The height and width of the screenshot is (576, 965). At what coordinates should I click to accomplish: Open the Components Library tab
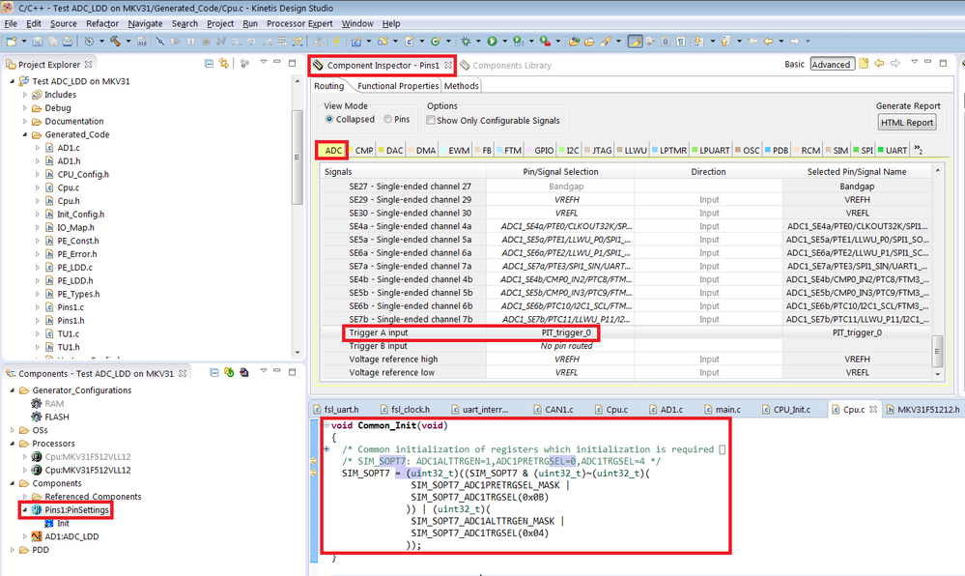(x=506, y=66)
